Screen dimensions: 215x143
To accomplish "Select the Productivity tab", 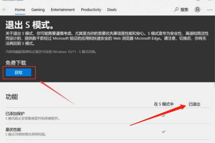I will pos(91,10).
